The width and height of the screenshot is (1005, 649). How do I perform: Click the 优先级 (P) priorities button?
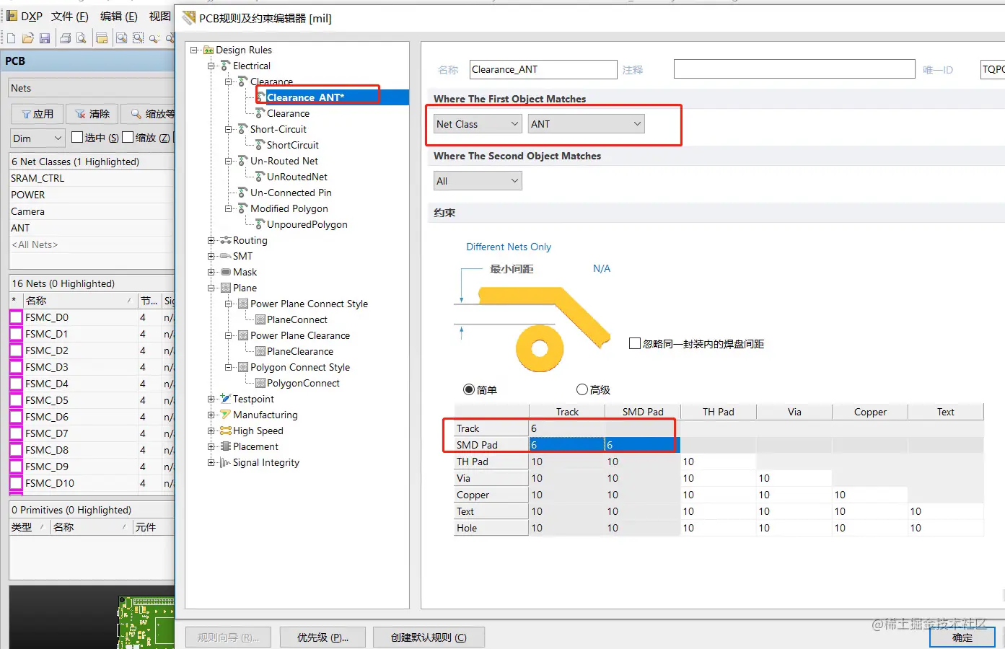(x=323, y=637)
